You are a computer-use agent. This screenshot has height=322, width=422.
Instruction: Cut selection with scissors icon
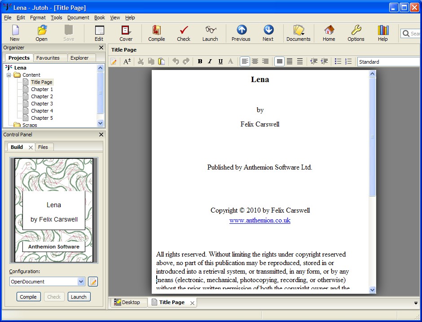tap(141, 61)
